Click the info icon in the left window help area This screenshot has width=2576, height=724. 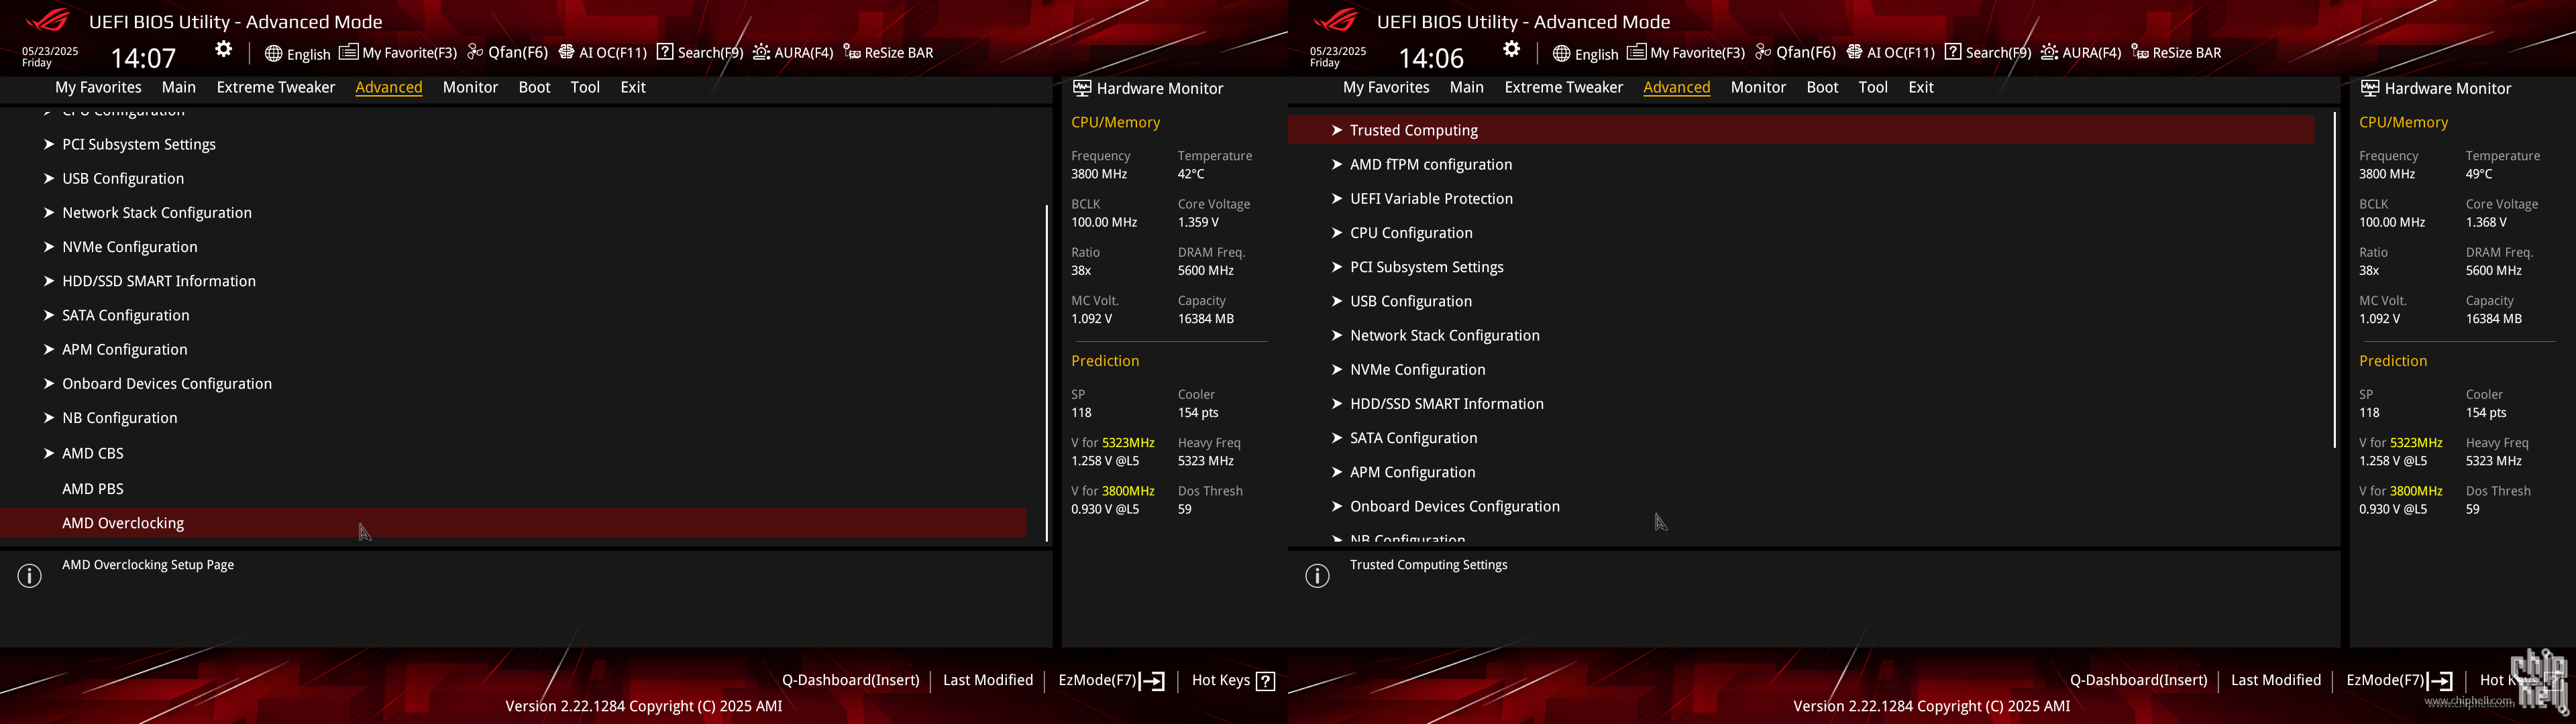point(30,576)
